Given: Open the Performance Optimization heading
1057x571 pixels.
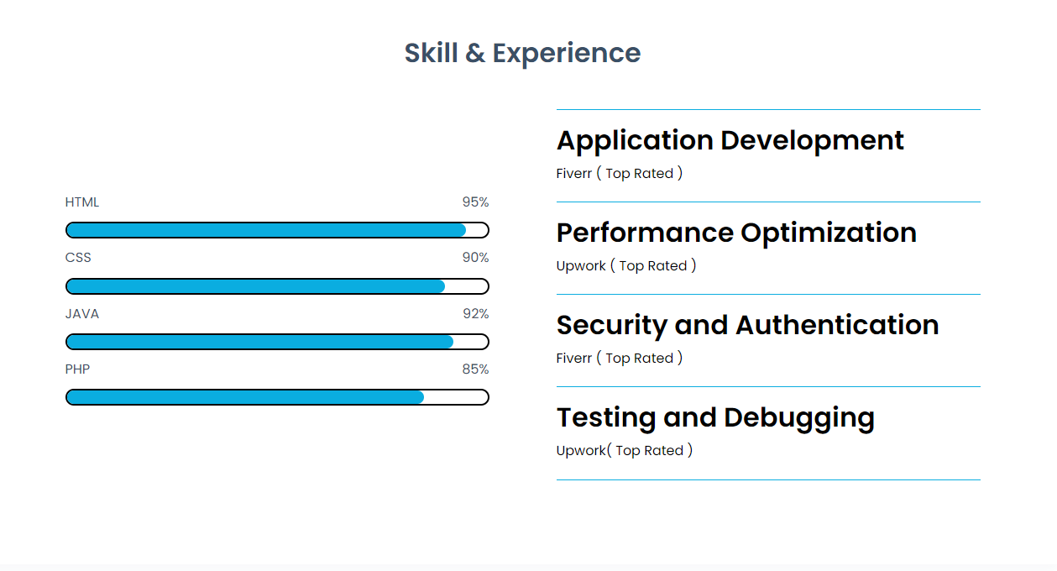Looking at the screenshot, I should (x=736, y=233).
